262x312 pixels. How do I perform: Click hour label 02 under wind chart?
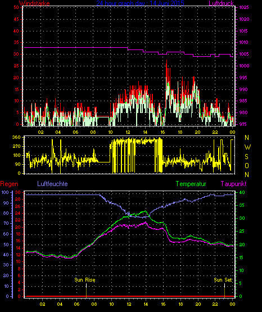click(40, 132)
